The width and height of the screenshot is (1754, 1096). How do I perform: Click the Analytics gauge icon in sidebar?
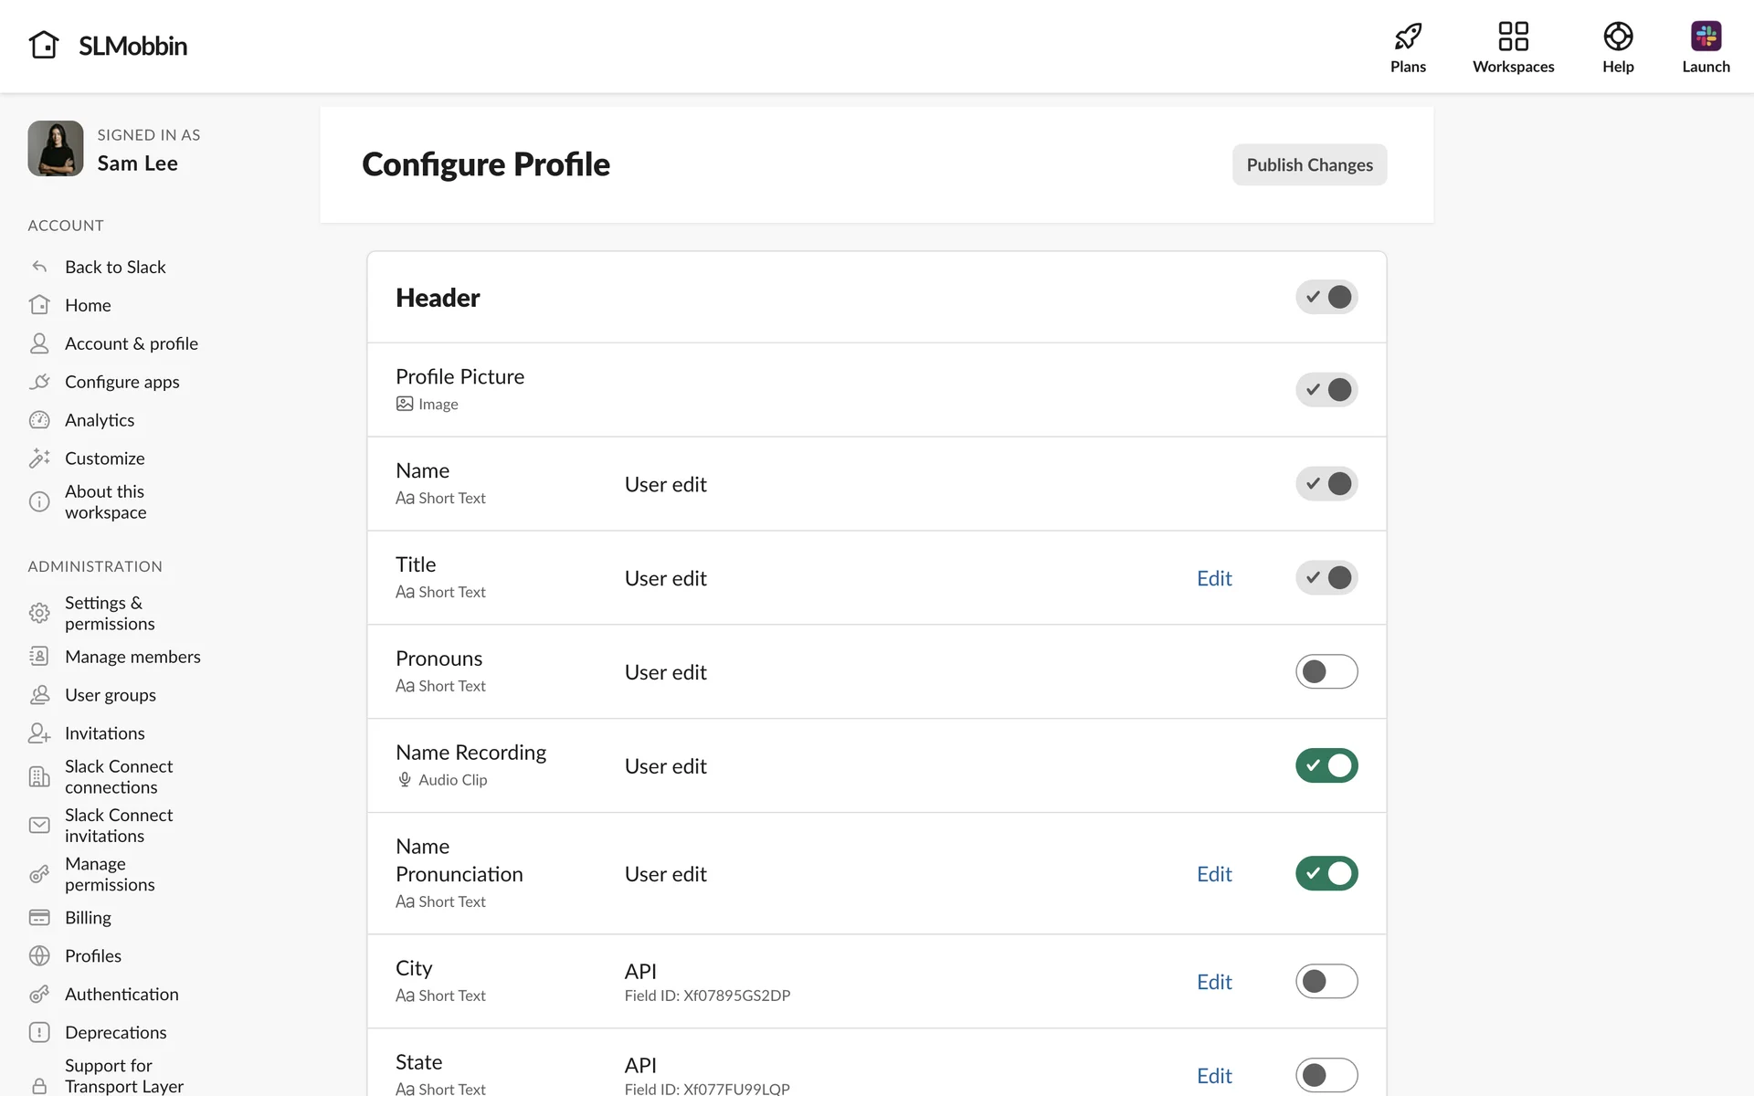[x=39, y=420]
